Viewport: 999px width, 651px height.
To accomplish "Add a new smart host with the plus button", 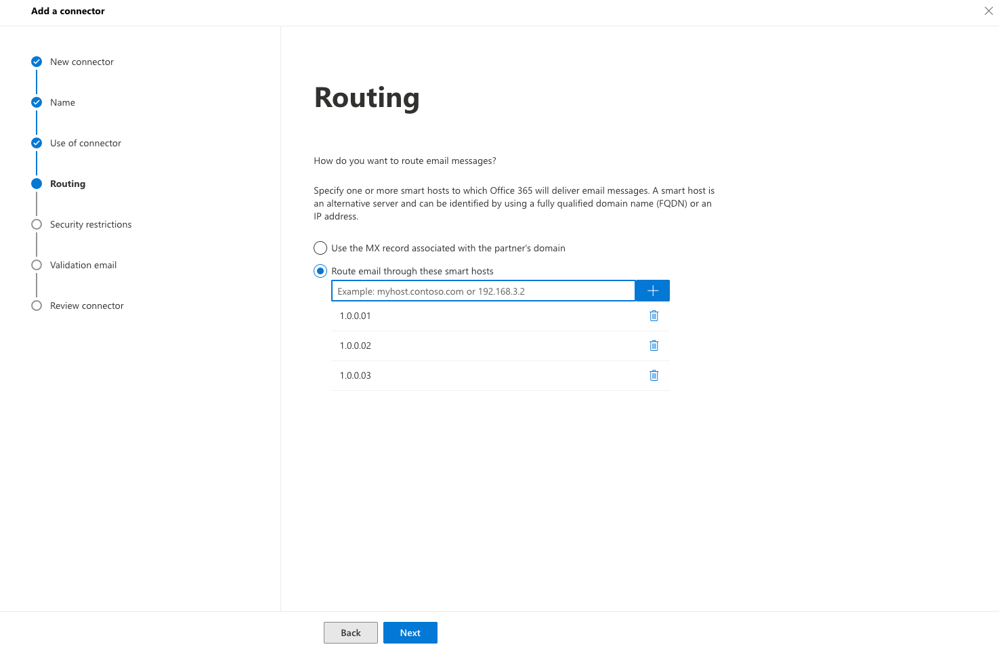I will coord(652,290).
